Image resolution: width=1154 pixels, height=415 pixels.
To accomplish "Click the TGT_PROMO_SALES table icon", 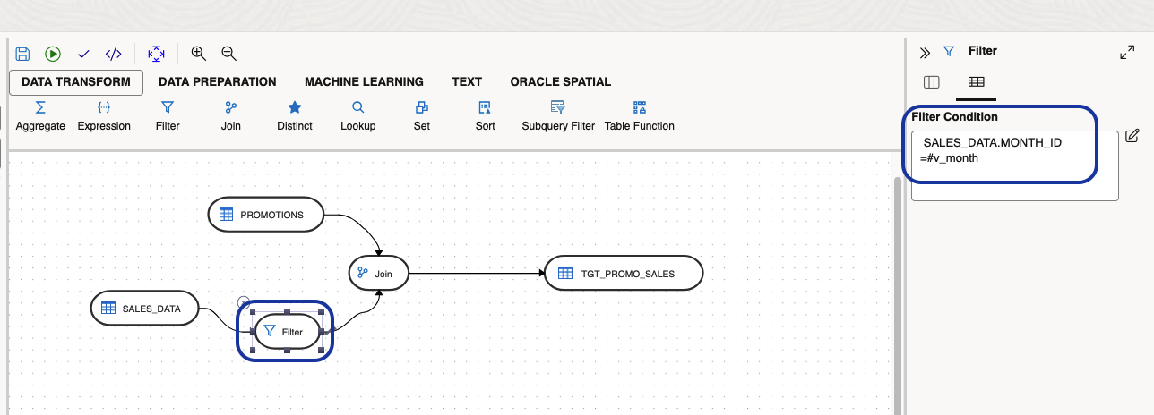I will (x=565, y=273).
